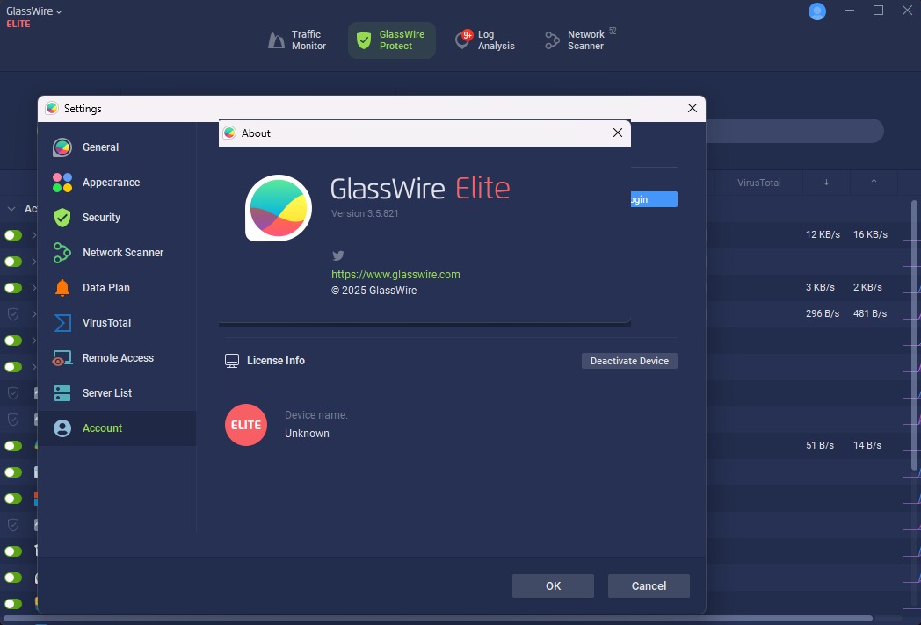Image resolution: width=921 pixels, height=625 pixels.
Task: Select Server List in Settings sidebar
Action: tap(118, 393)
